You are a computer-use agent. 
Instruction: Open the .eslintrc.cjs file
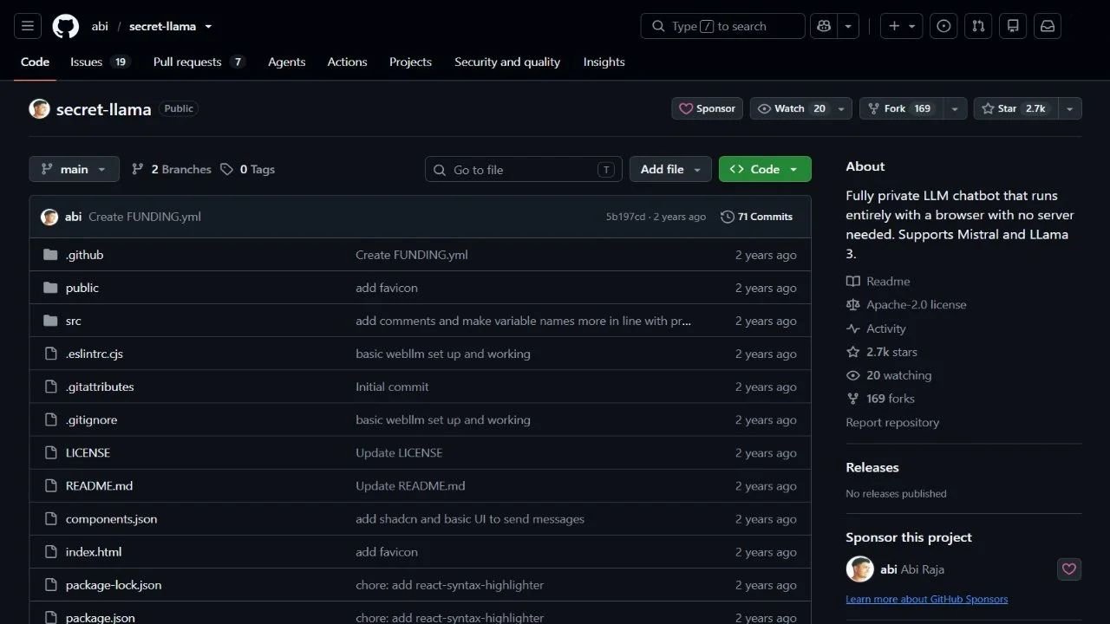tap(95, 354)
